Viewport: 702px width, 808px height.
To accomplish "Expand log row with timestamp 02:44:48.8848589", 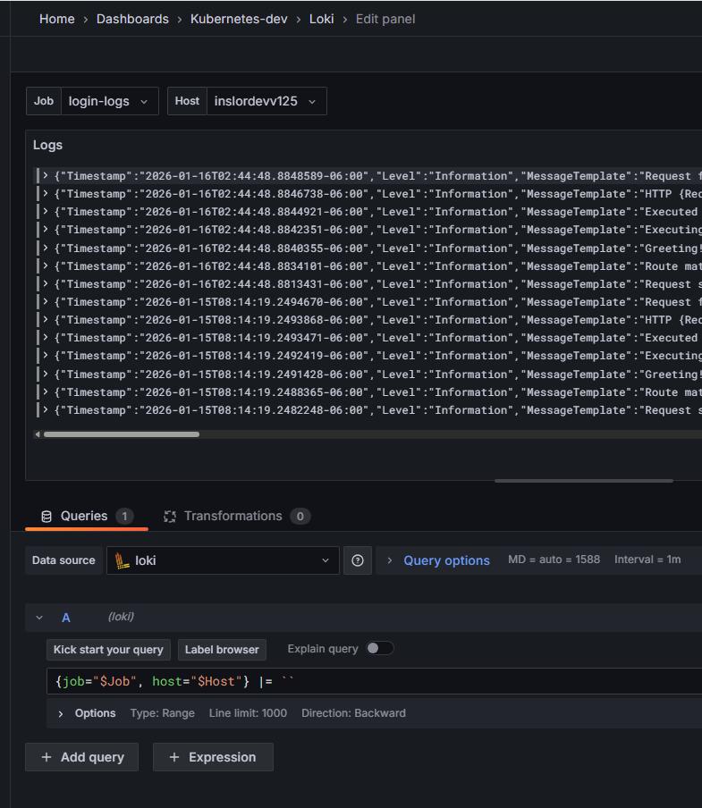I will point(46,176).
